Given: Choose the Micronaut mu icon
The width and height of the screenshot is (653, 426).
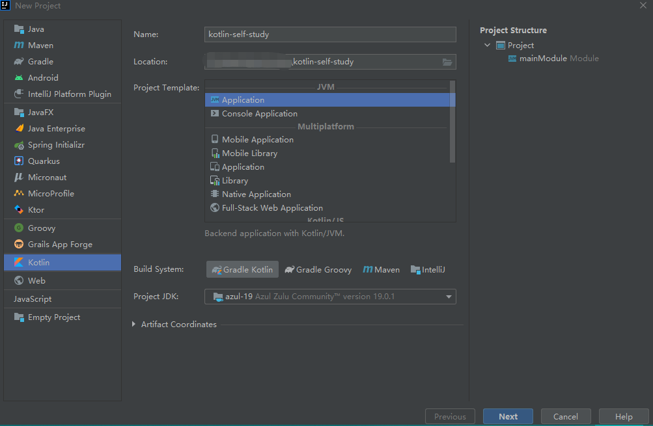Looking at the screenshot, I should 19,177.
